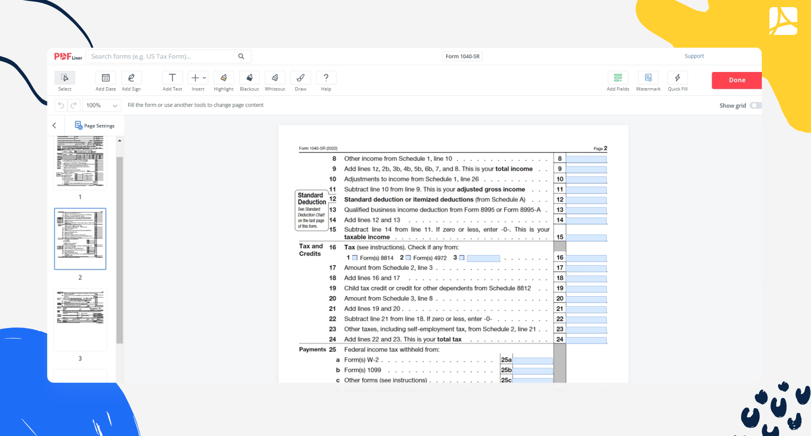The height and width of the screenshot is (436, 811).
Task: Click the 25a Form(s) W-2 field
Action: point(533,360)
